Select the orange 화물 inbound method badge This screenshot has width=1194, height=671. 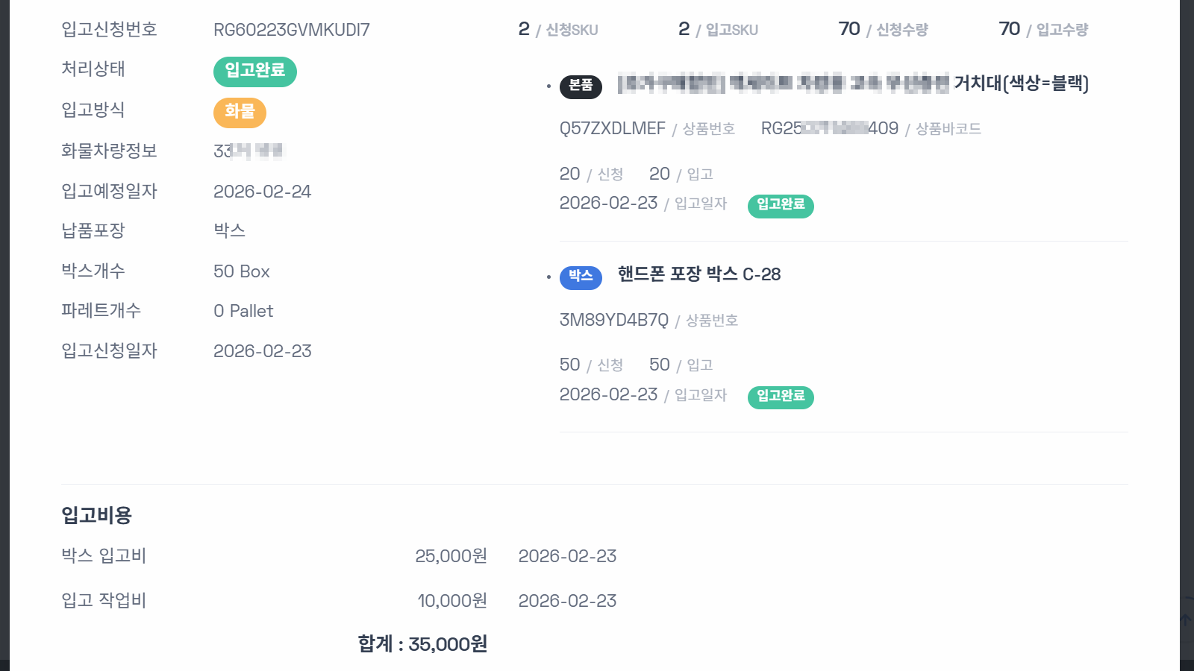point(240,113)
